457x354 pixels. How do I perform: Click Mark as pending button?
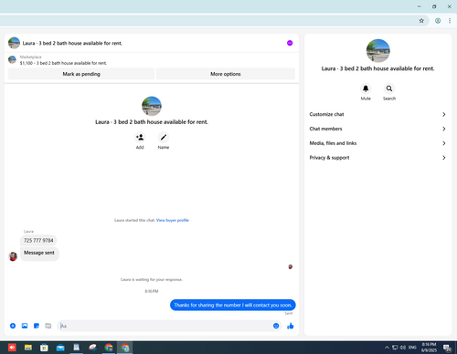coord(81,74)
